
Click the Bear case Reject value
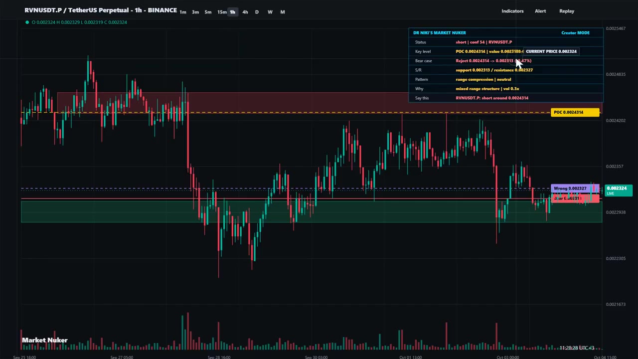click(x=493, y=61)
